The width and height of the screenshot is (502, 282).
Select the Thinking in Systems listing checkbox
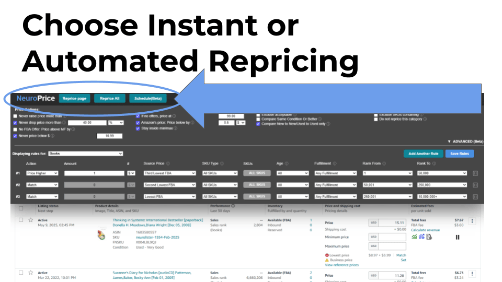(21, 220)
